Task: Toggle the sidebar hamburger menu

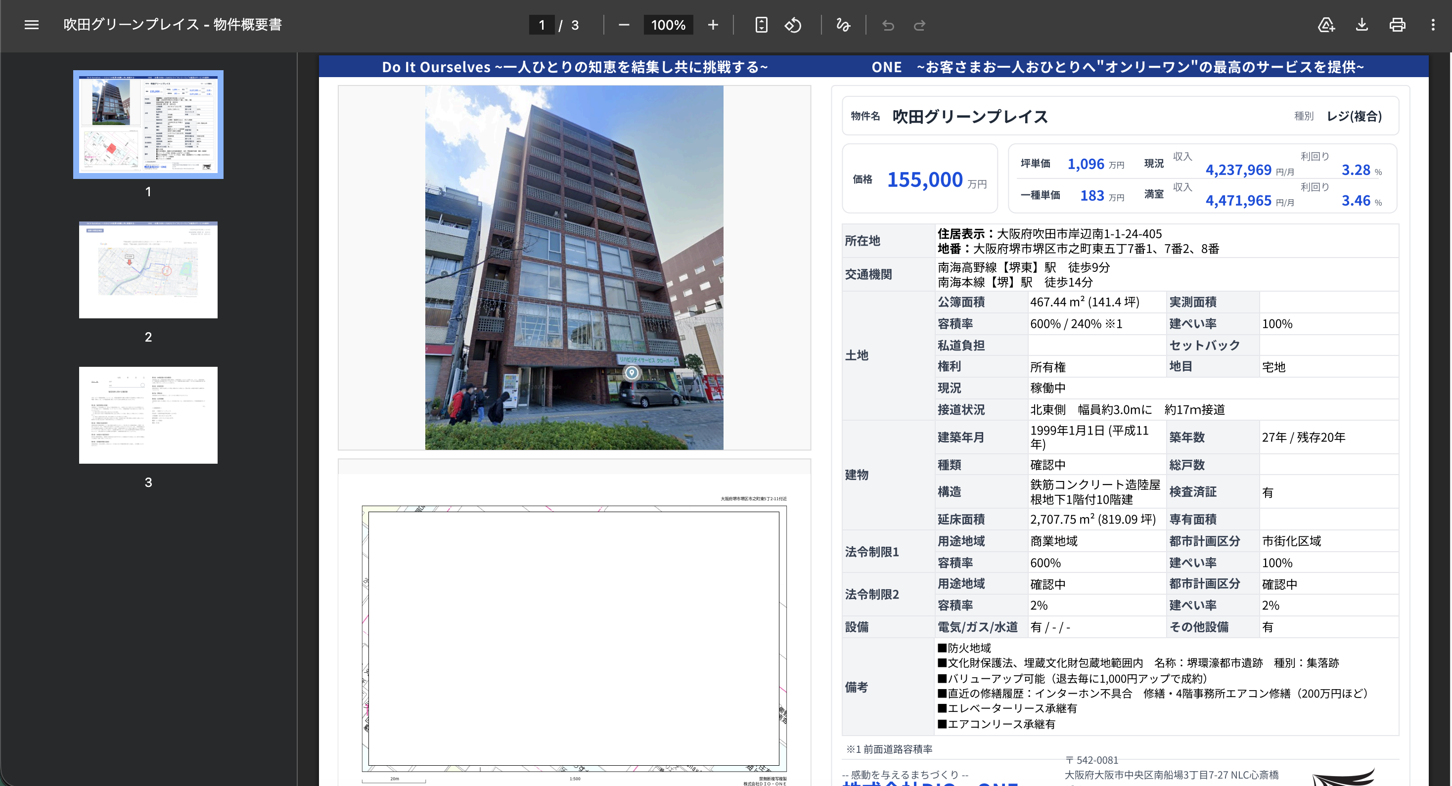Action: 32,25
